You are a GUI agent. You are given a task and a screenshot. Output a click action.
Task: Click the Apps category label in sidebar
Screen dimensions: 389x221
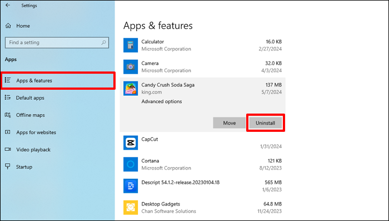(11, 59)
